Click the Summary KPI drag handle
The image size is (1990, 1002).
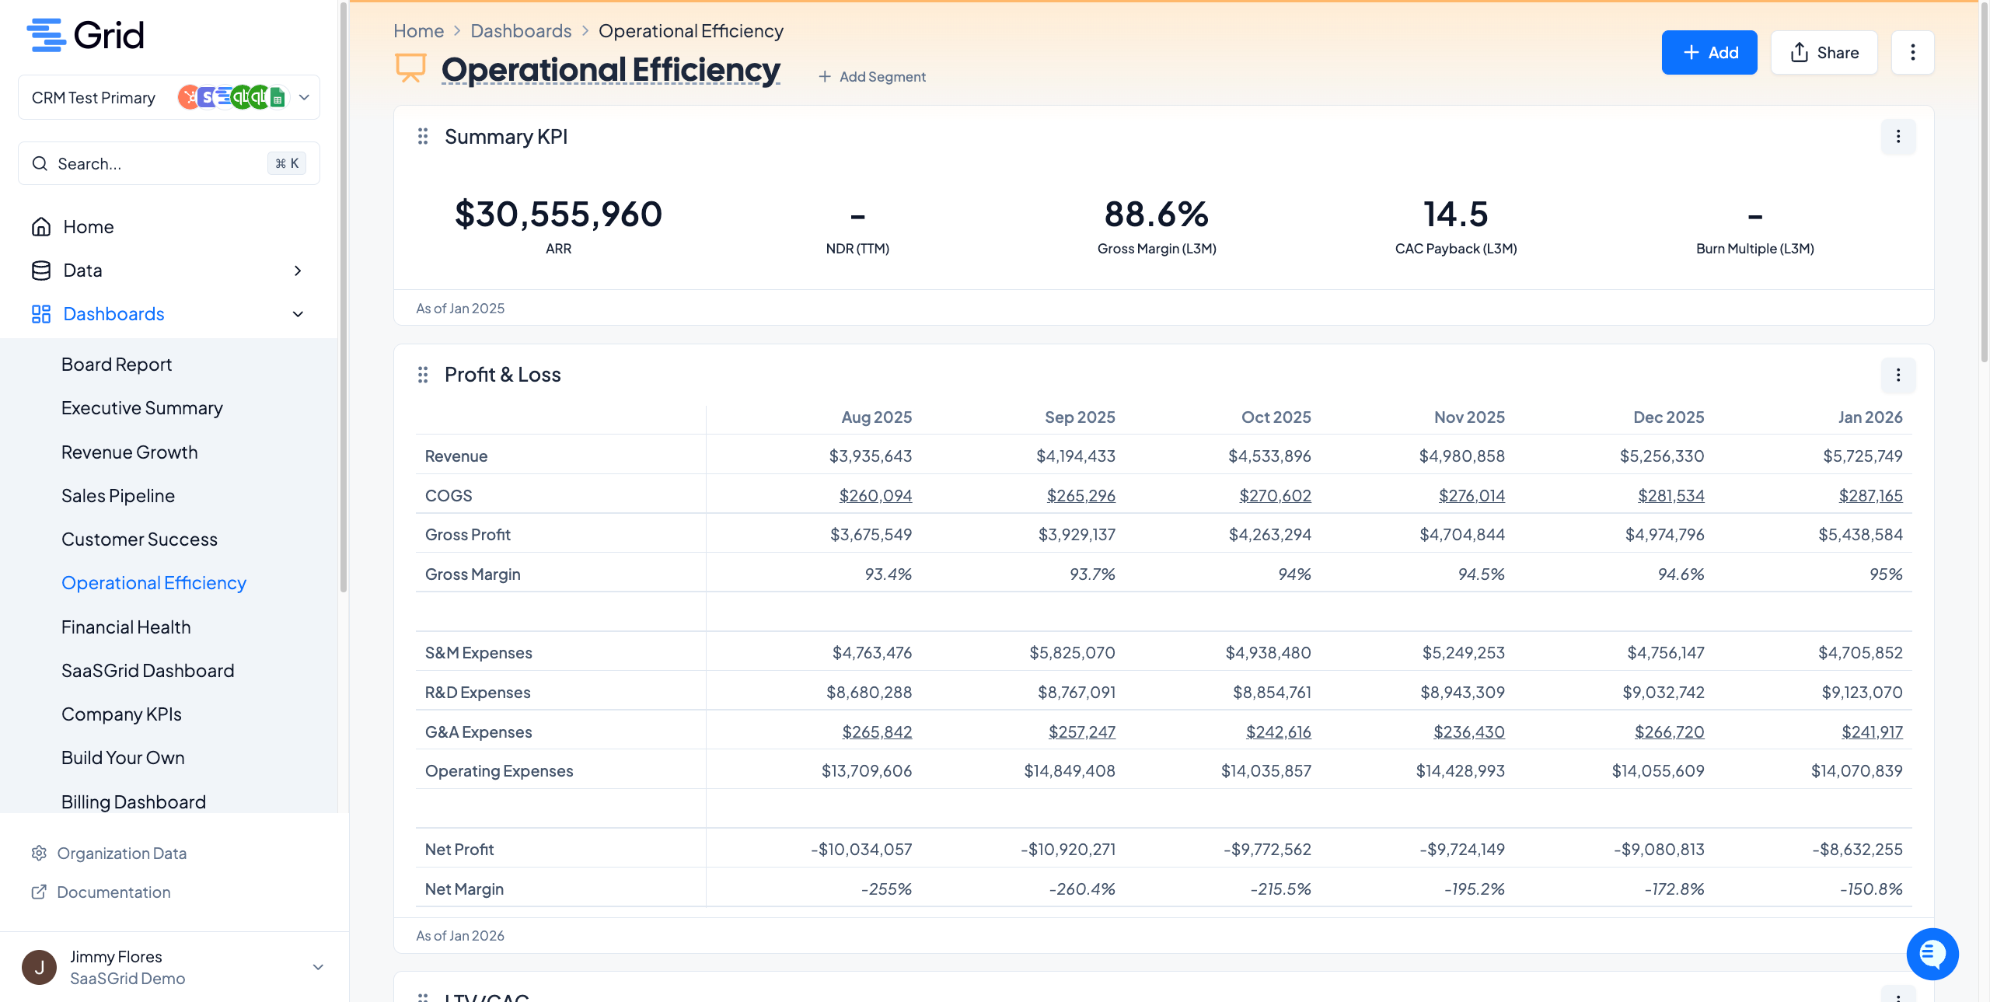[x=423, y=137]
